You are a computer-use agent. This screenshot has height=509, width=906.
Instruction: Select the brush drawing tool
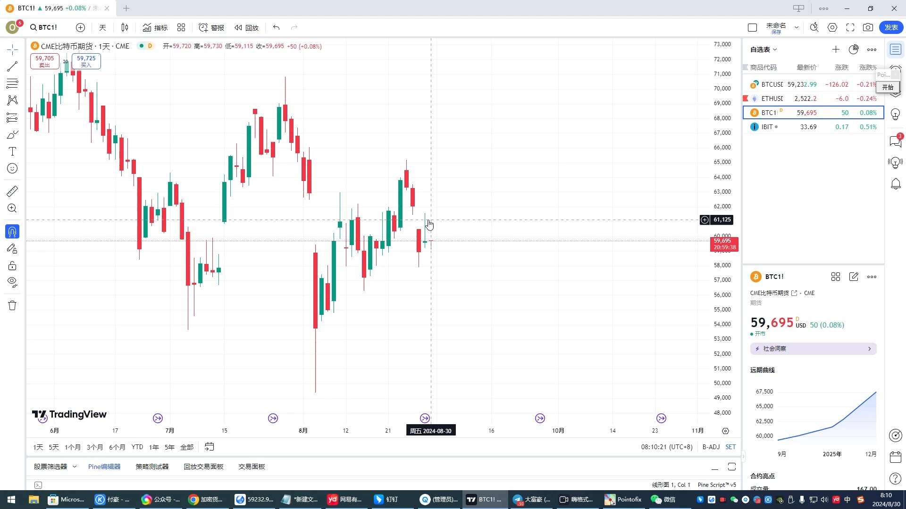[x=12, y=135]
